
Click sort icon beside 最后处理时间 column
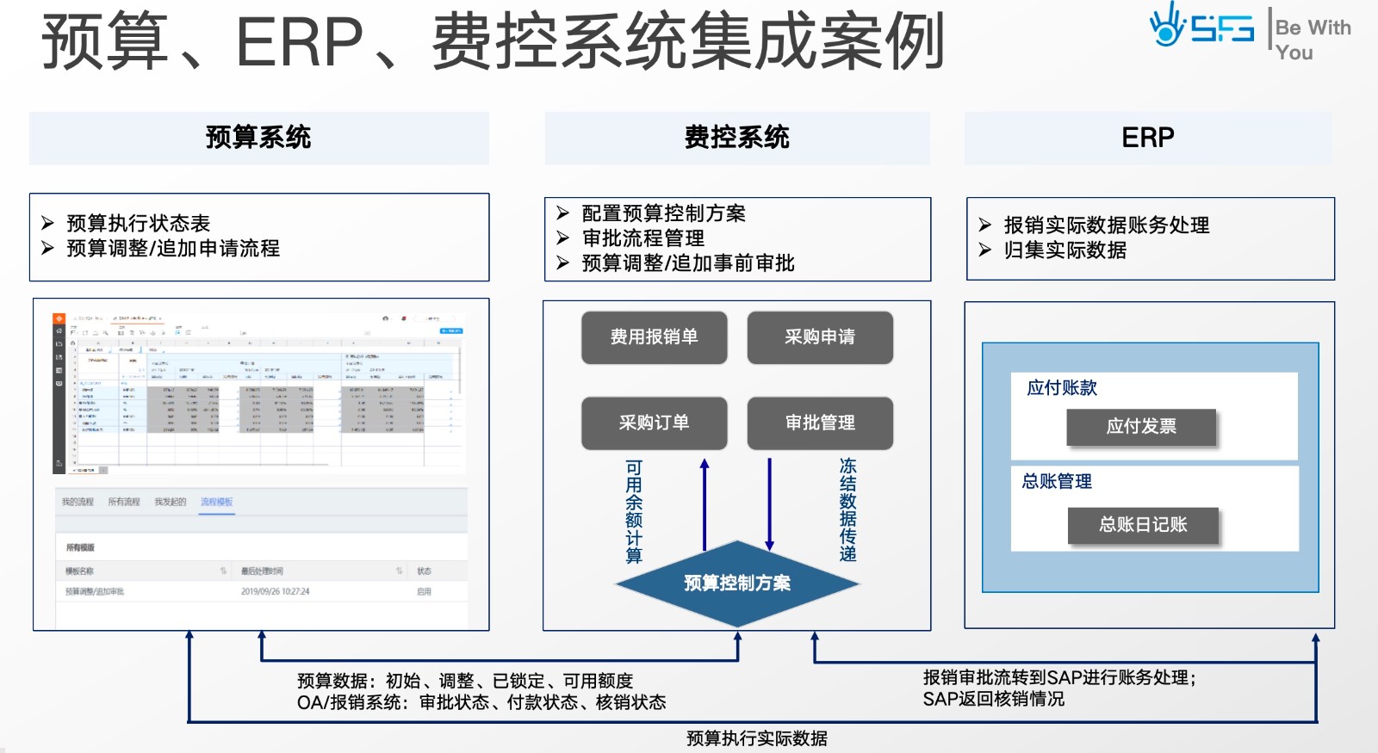(399, 571)
